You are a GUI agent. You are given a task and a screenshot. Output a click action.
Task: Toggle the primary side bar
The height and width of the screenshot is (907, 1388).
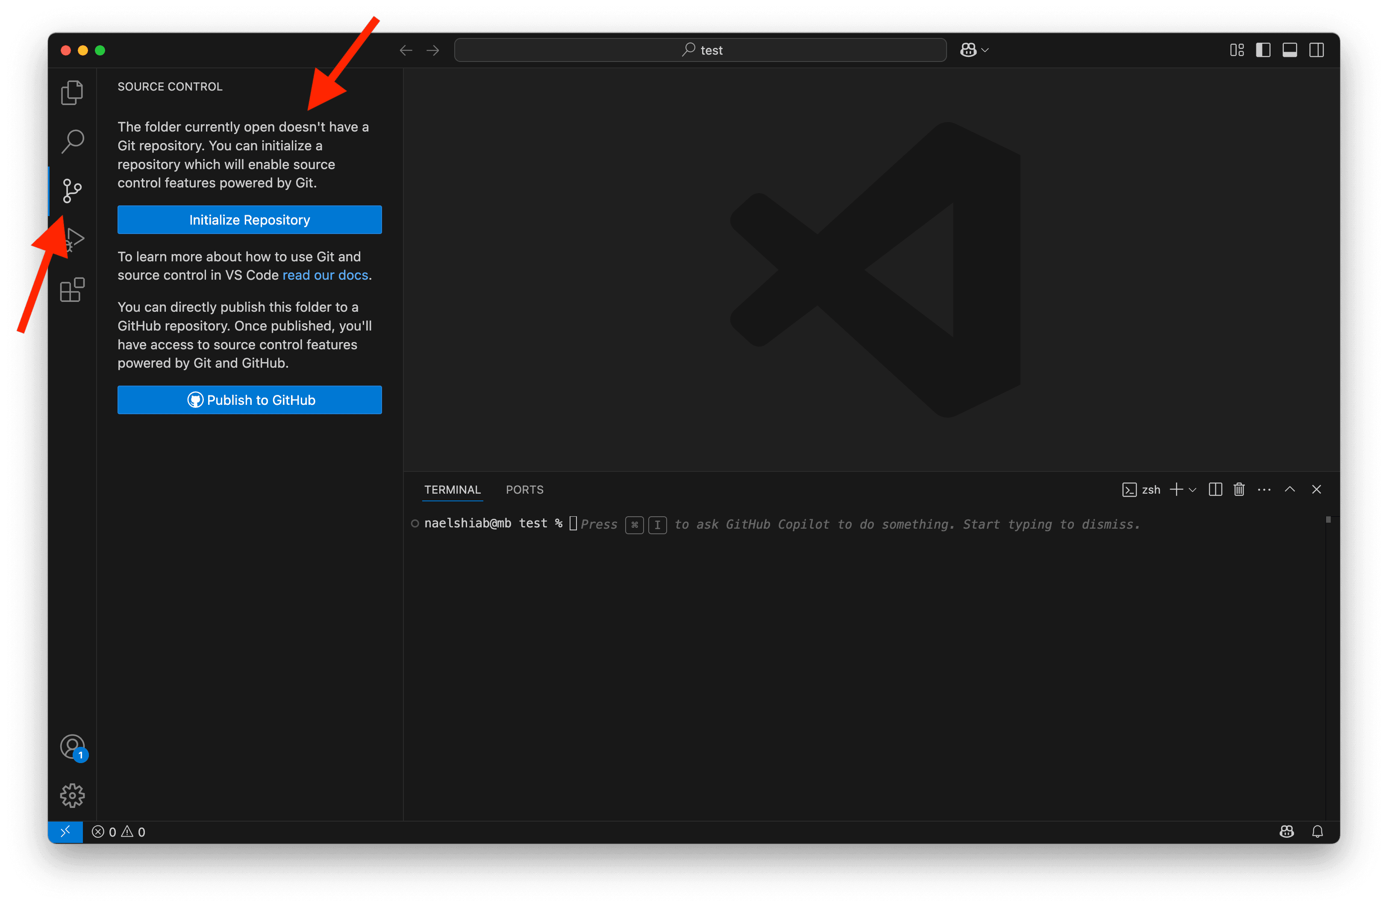pos(1263,50)
